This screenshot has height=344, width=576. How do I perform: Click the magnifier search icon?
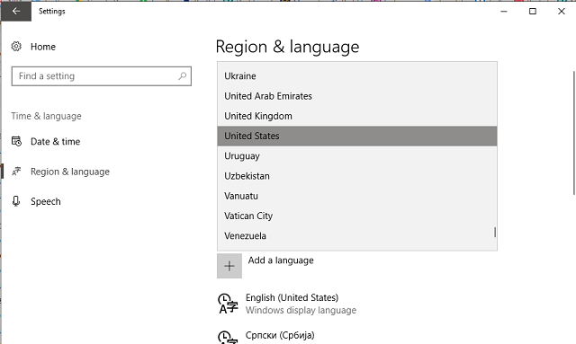tap(182, 76)
